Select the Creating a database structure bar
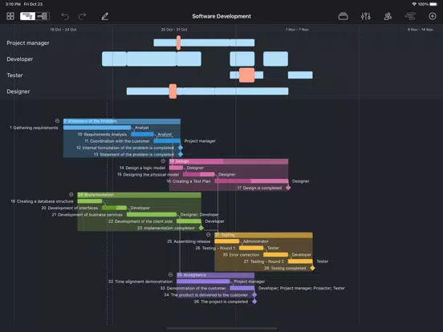Viewport: 443px width, 332px height. pyautogui.click(x=90, y=201)
